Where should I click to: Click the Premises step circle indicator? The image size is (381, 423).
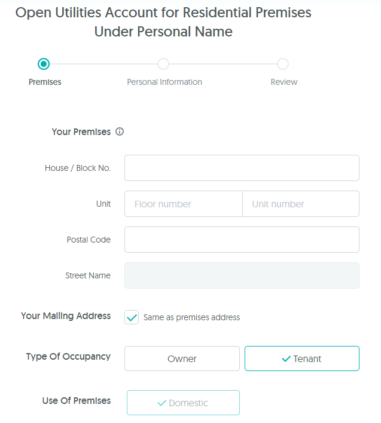(x=44, y=64)
